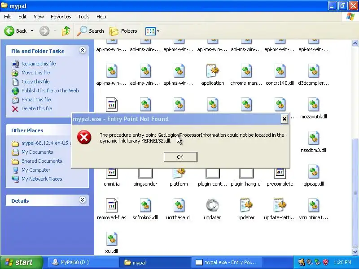Open the Favorites menu
359x269 pixels.
click(x=61, y=17)
